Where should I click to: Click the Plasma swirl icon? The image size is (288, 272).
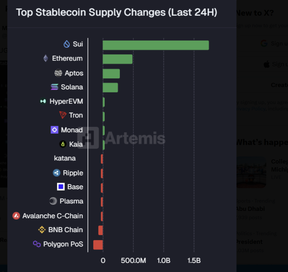click(x=53, y=201)
